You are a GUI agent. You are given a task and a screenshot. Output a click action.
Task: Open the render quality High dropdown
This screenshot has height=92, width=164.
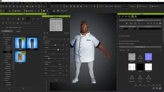click(x=88, y=6)
